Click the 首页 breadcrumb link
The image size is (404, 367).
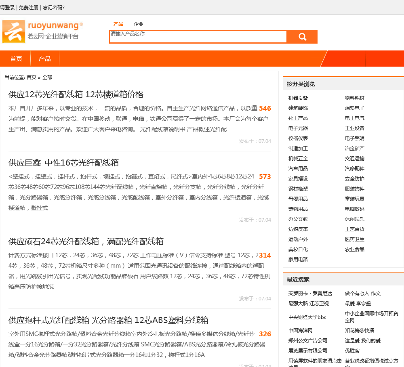pyautogui.click(x=32, y=78)
